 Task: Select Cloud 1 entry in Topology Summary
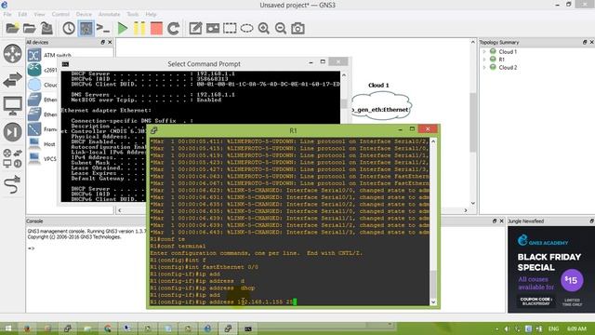tap(508, 52)
